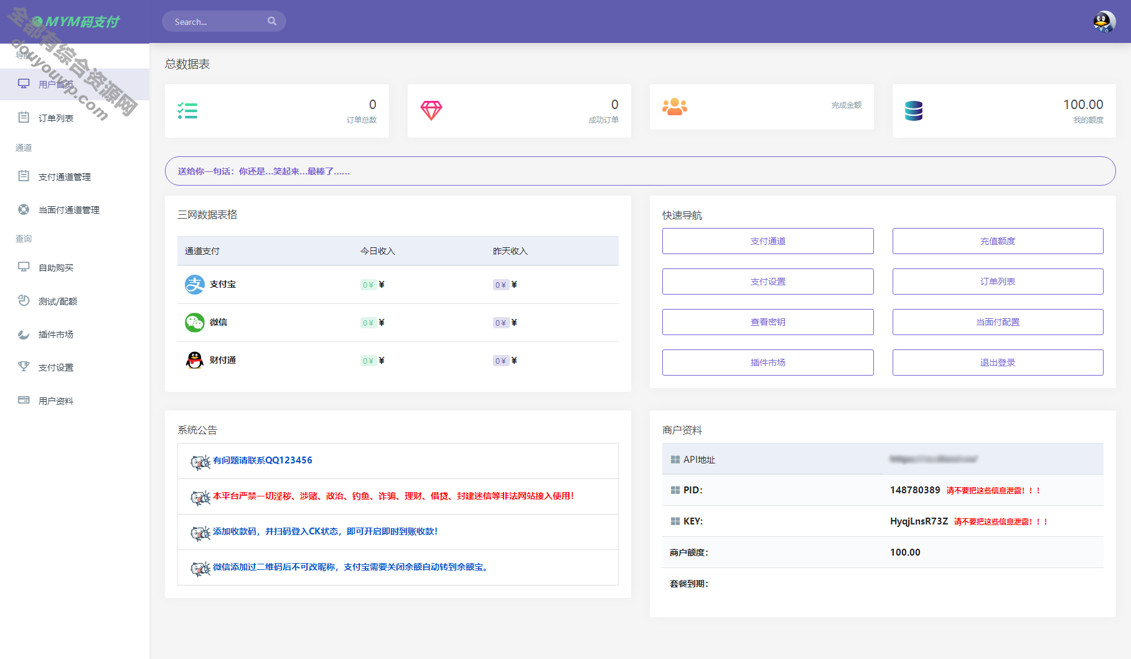Open 自助购买 in the sidebar
The image size is (1131, 659).
(75, 268)
